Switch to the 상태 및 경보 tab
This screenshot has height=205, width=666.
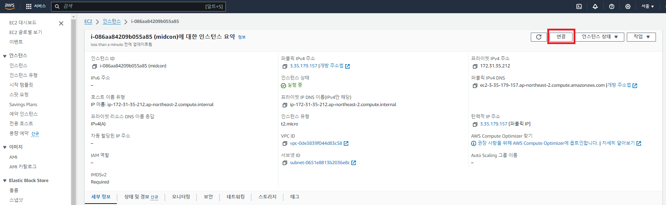pyautogui.click(x=141, y=197)
